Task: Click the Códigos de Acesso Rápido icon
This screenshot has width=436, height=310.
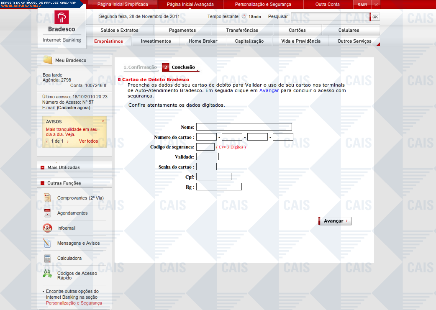Action: pyautogui.click(x=48, y=274)
